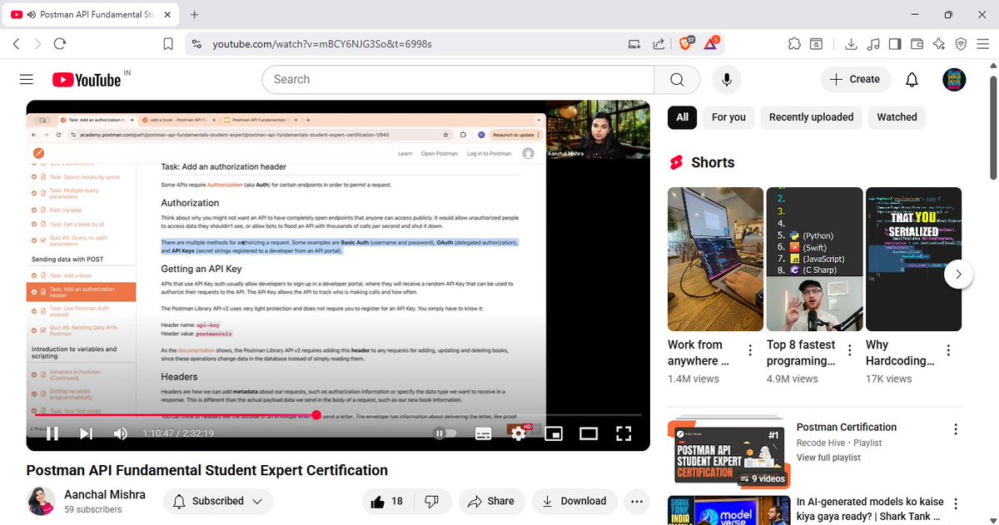Enter full screen mode
The width and height of the screenshot is (999, 525).
point(624,433)
